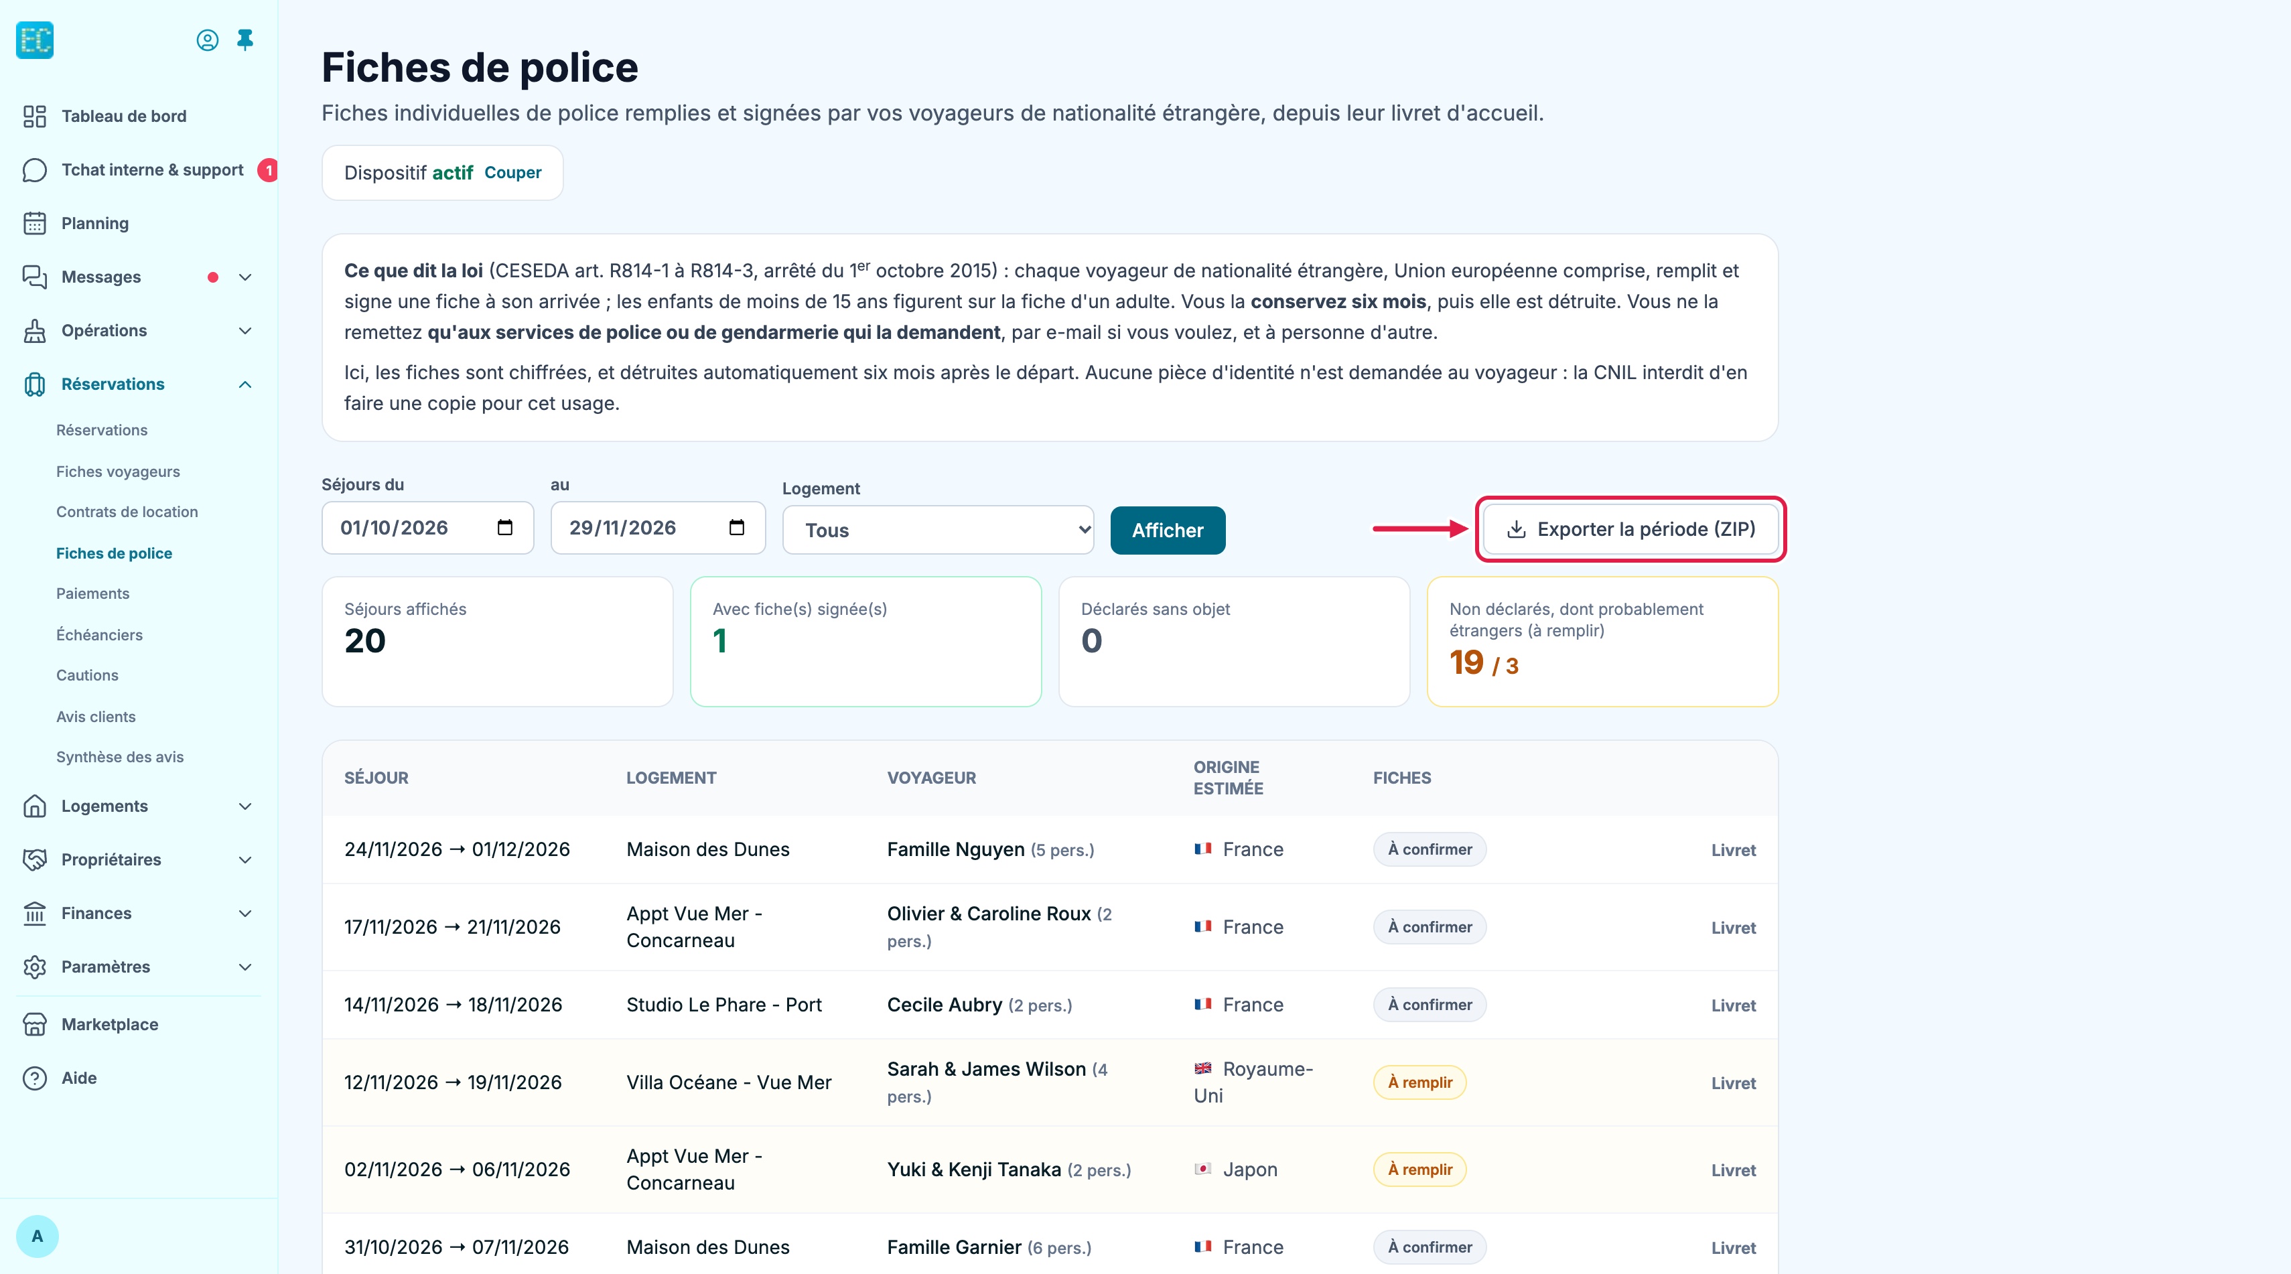Image resolution: width=2291 pixels, height=1274 pixels.
Task: Click the Séjours du date field
Action: [x=428, y=528]
